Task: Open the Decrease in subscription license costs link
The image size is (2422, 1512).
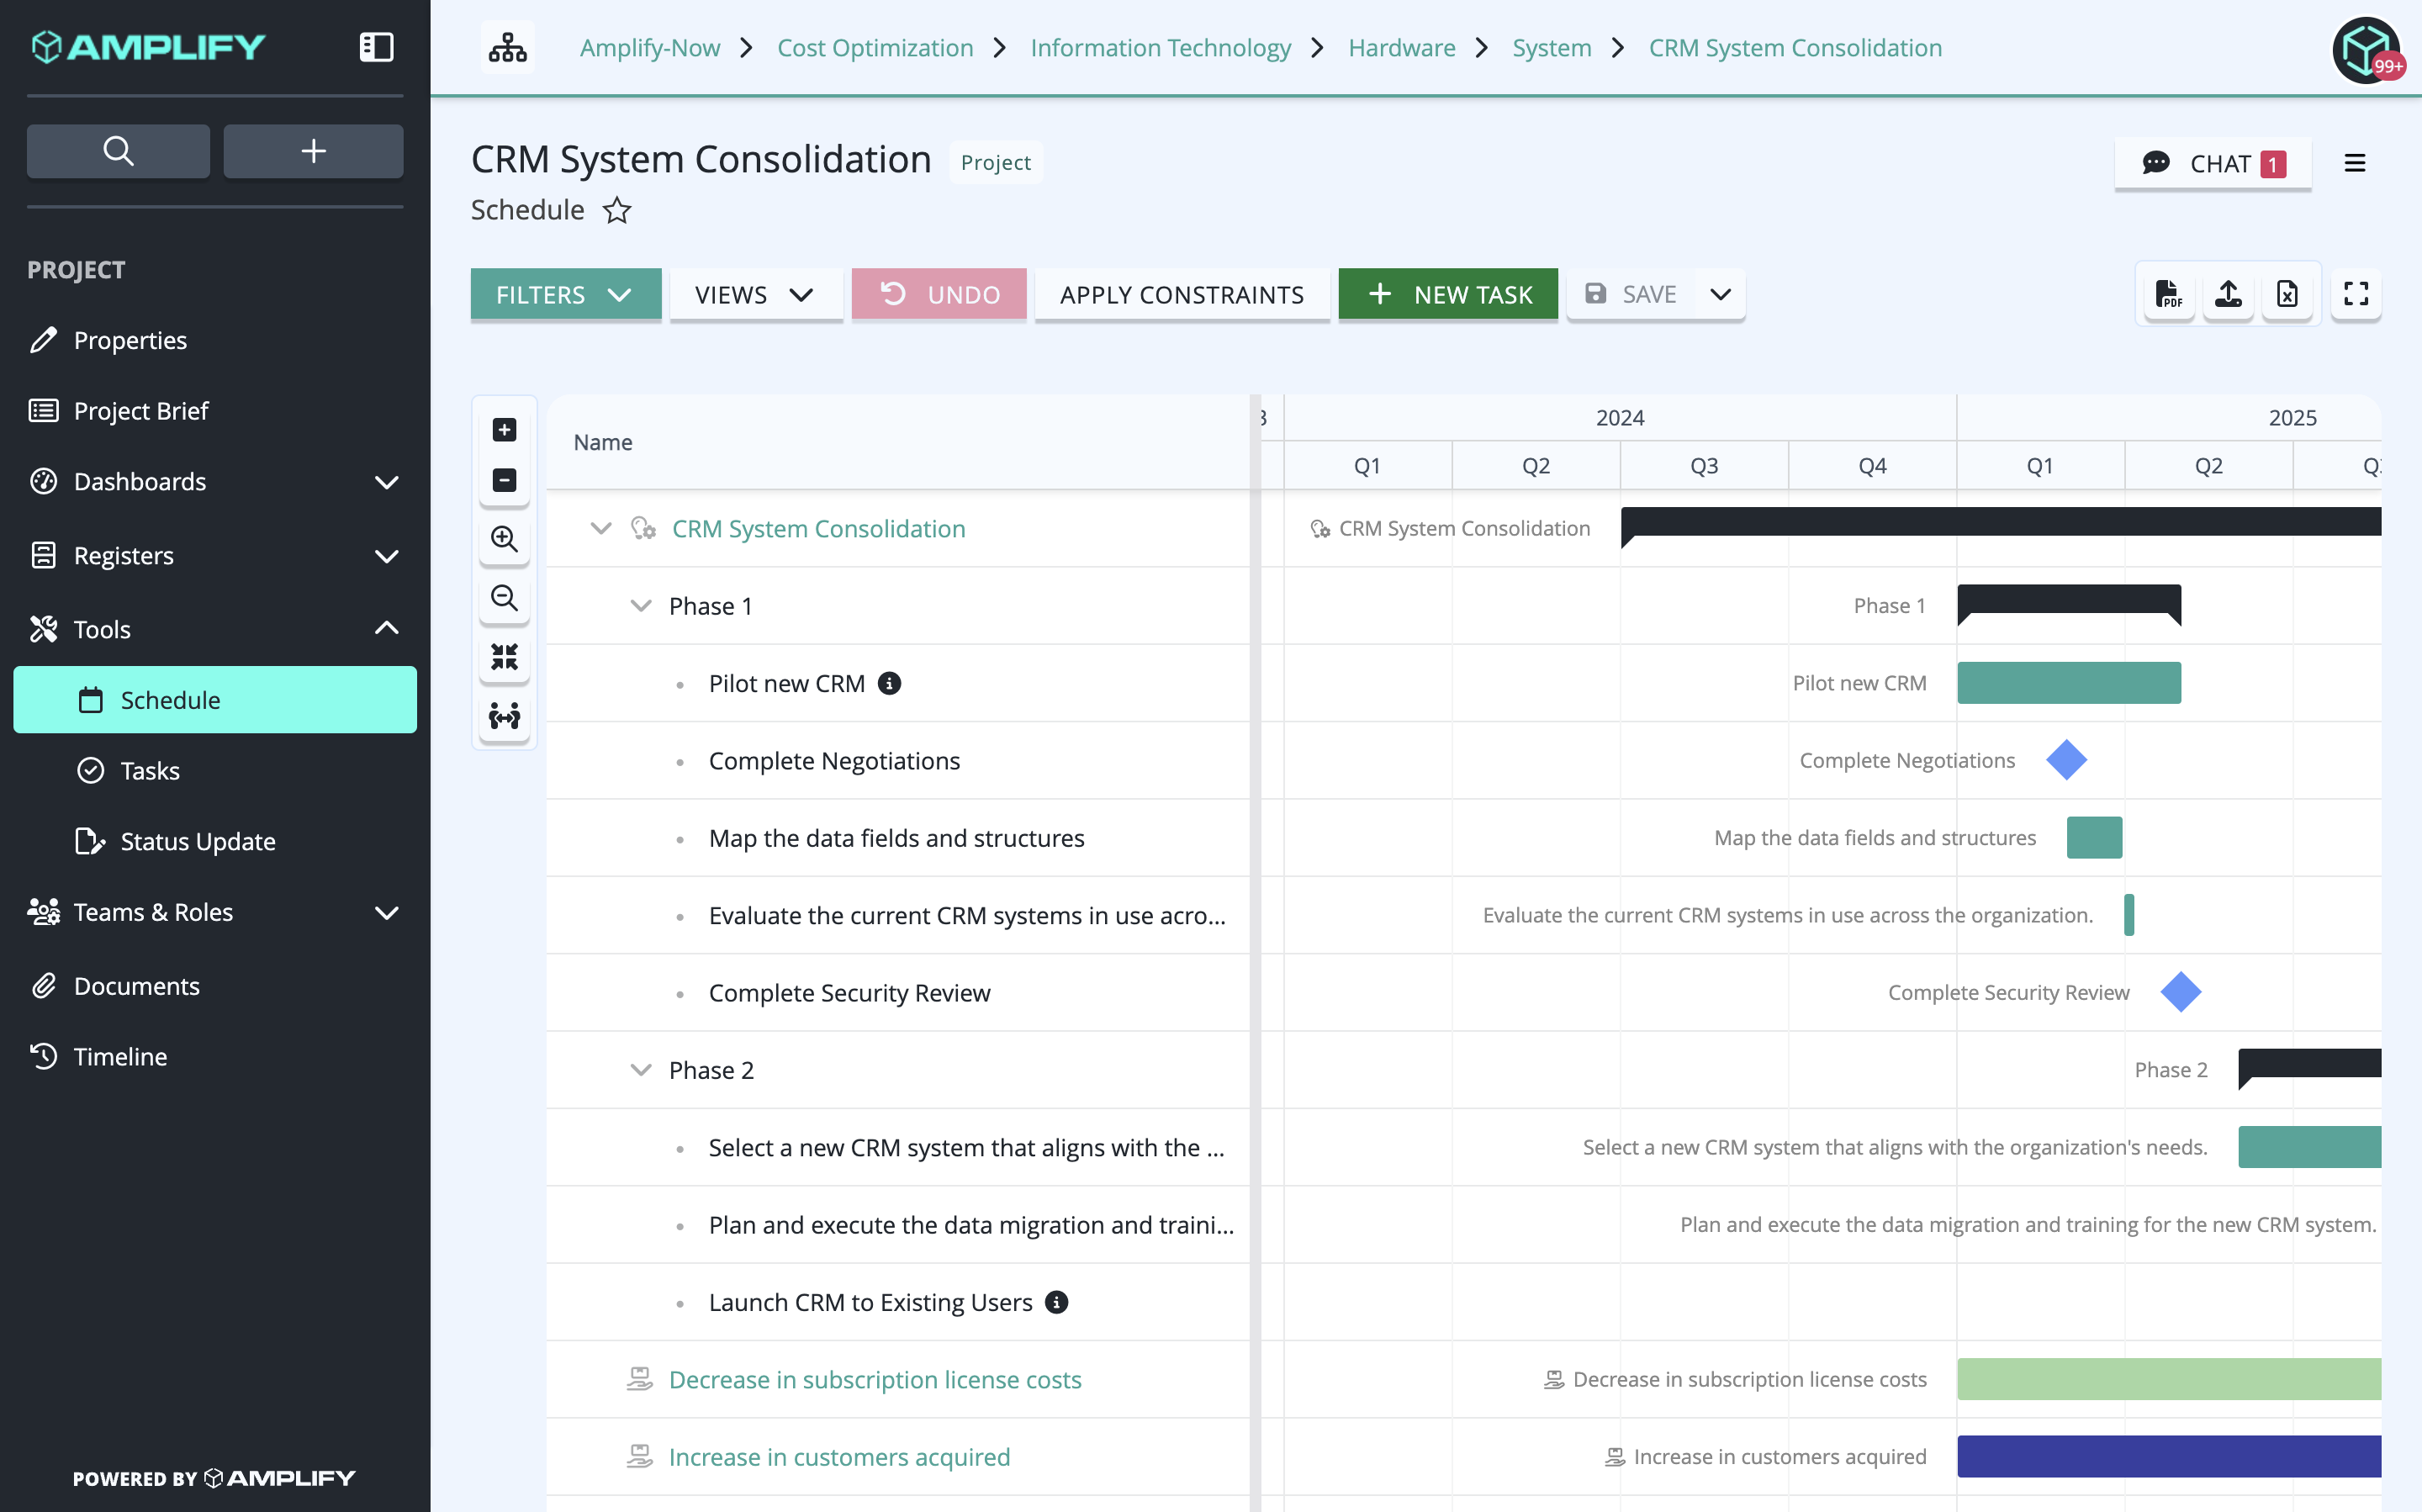Action: coord(875,1380)
